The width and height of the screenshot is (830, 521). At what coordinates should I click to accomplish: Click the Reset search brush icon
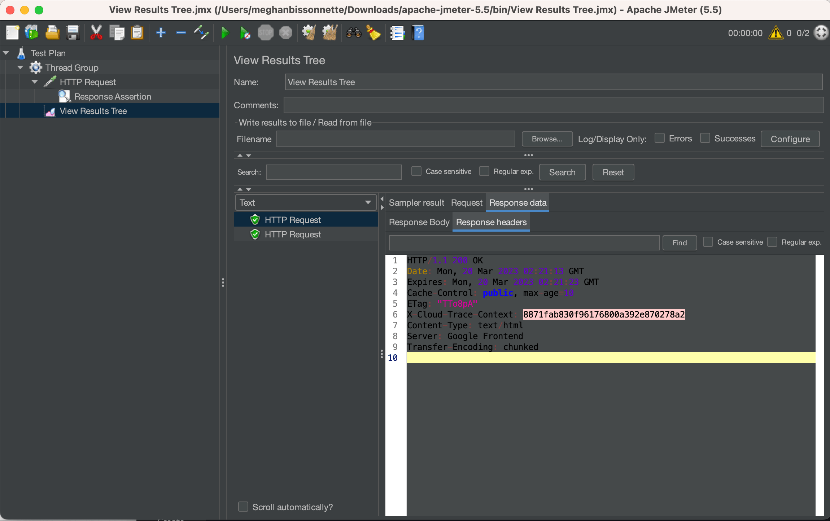click(373, 33)
